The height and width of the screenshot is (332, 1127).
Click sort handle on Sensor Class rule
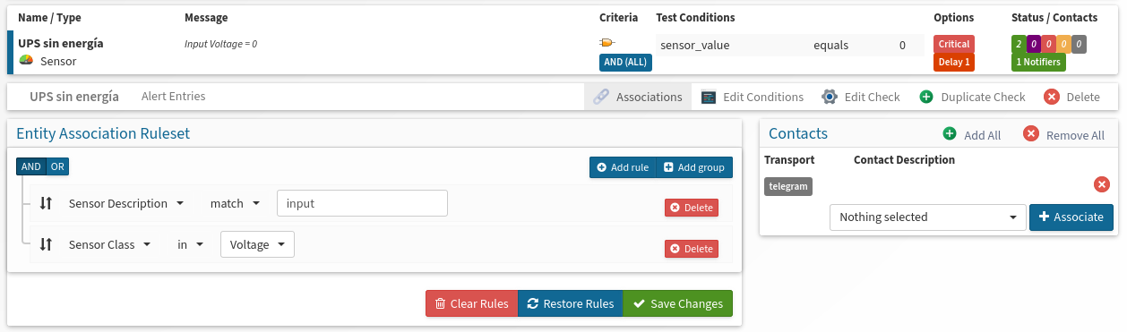[47, 244]
